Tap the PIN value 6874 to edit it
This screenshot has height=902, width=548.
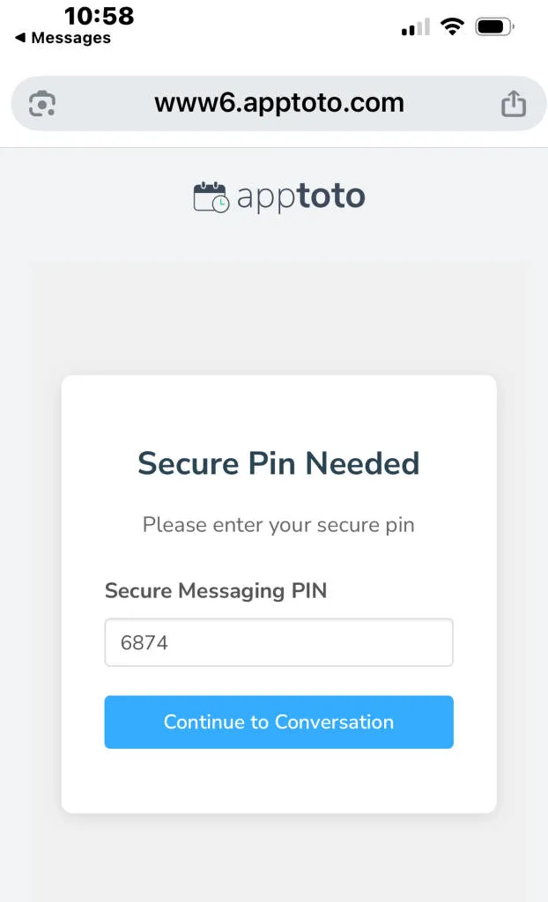(141, 642)
